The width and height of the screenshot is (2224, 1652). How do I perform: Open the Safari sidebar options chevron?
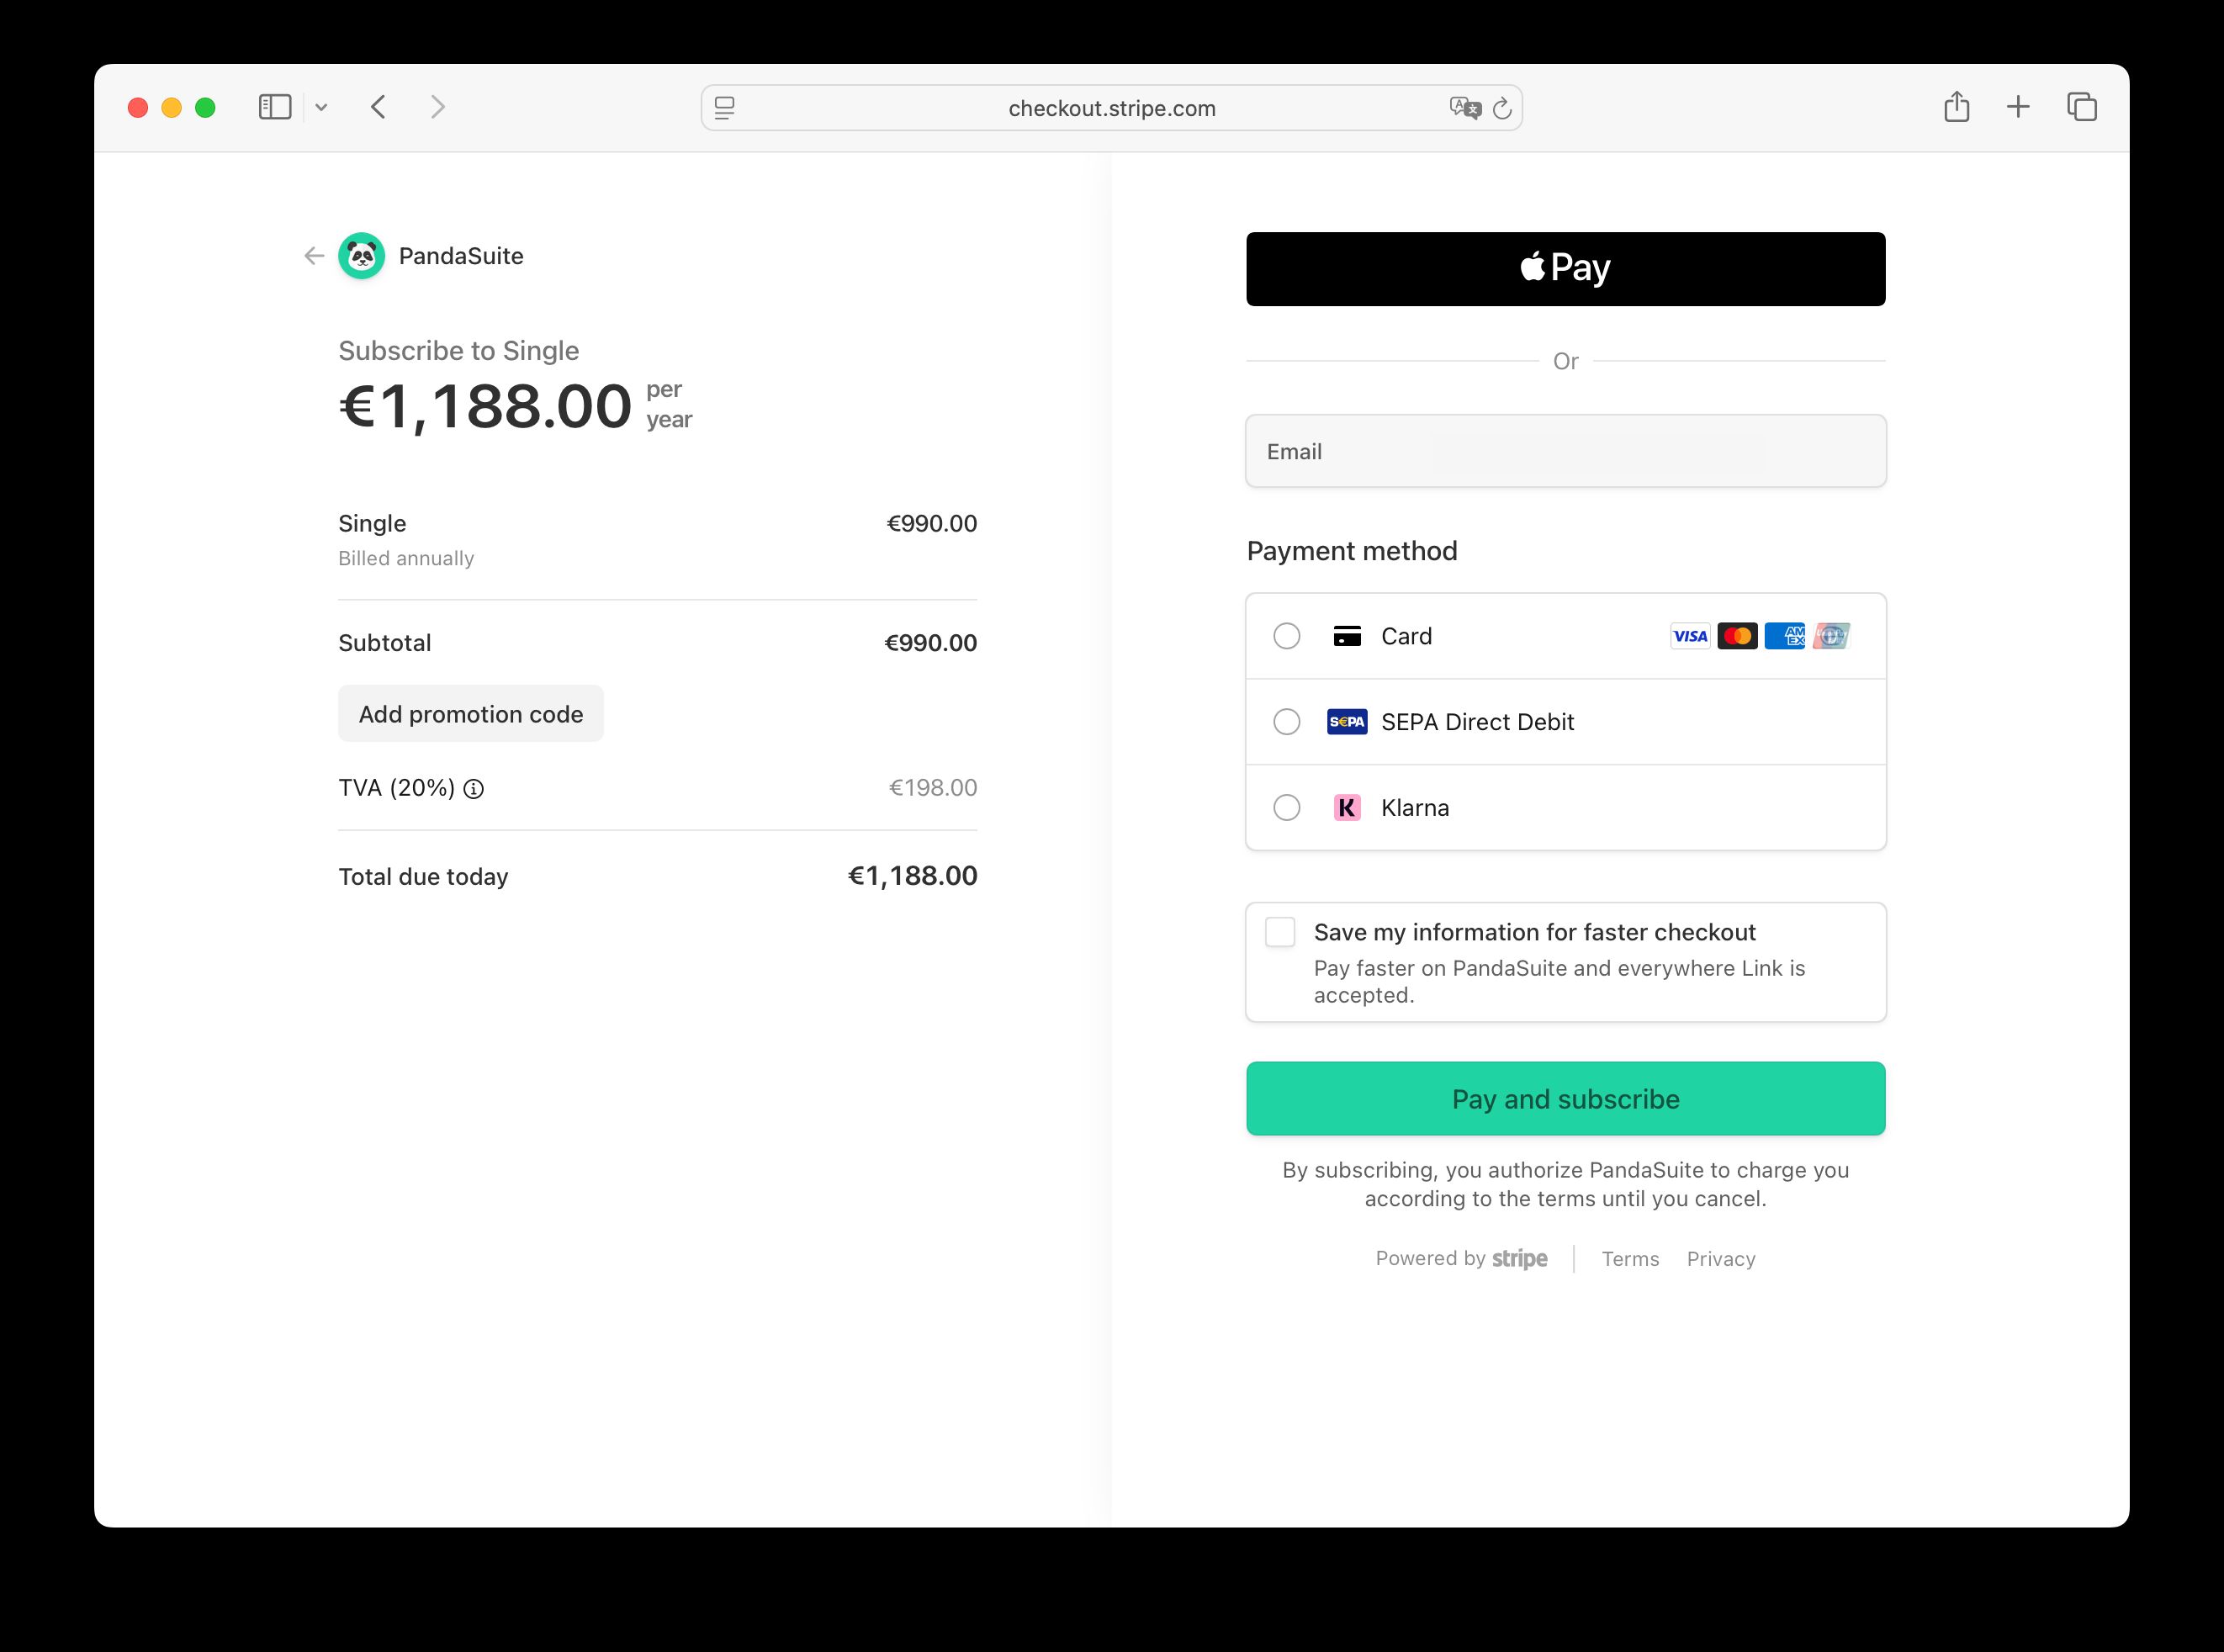pyautogui.click(x=322, y=107)
